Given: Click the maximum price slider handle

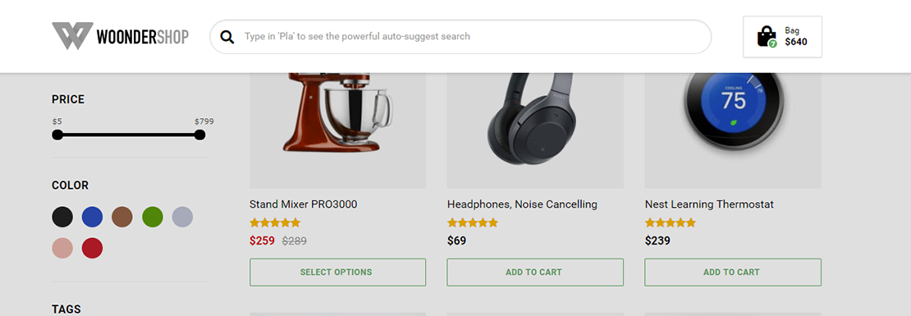Looking at the screenshot, I should click(200, 135).
